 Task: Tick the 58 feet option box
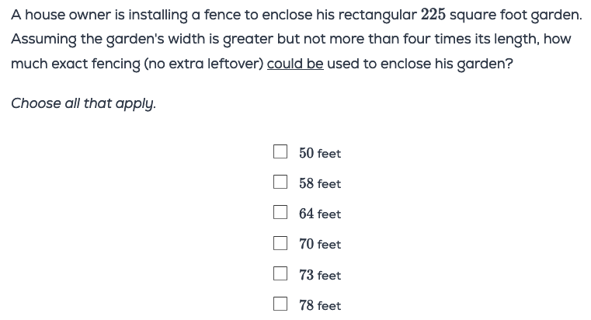[x=280, y=182]
